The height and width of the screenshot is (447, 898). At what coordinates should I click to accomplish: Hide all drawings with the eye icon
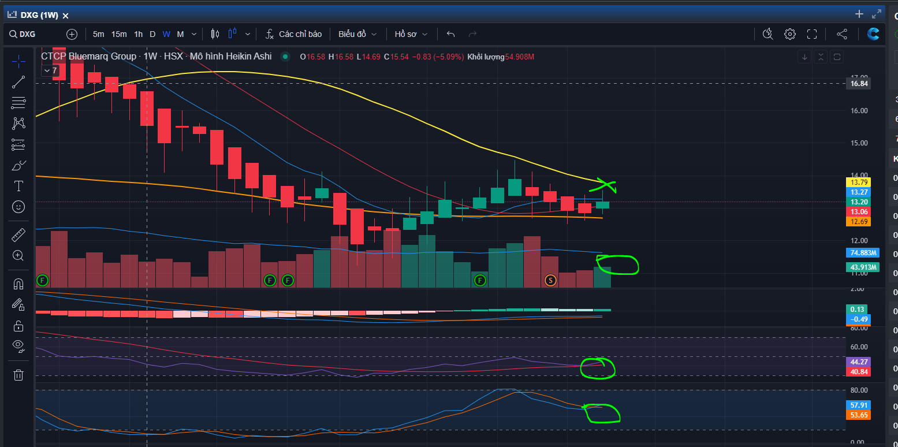[18, 346]
